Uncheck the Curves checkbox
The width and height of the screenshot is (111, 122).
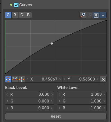click(x=16, y=5)
